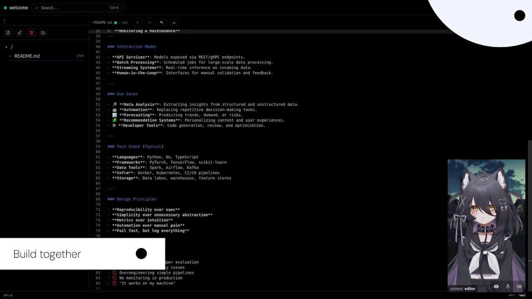This screenshot has height=299, width=532.
Task: Click 'Metrics over intuition' line
Action: (140, 220)
